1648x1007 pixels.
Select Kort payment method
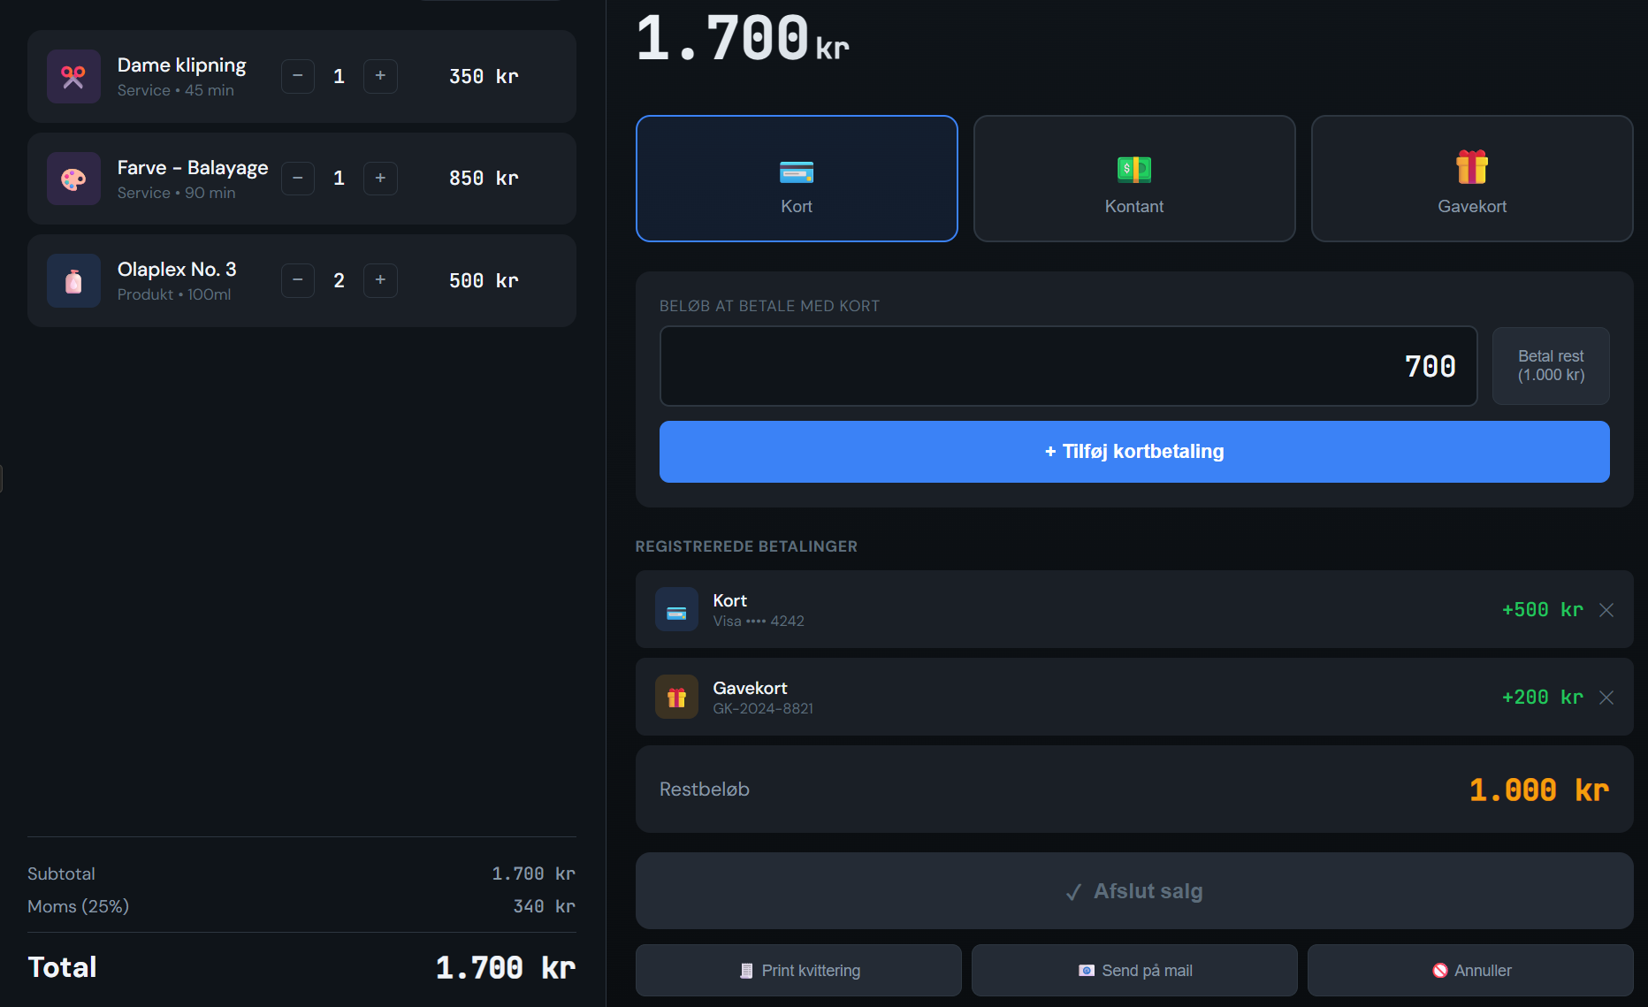pos(796,179)
